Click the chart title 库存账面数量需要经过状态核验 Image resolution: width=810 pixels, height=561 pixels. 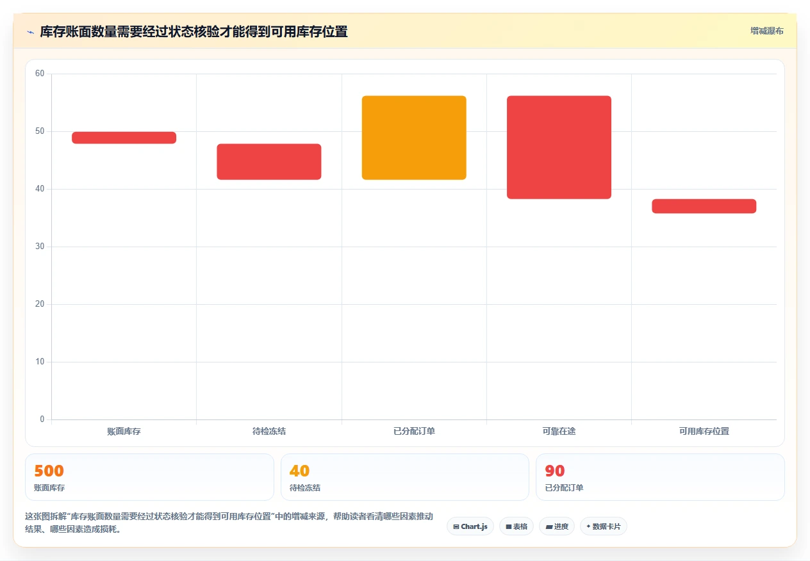194,31
